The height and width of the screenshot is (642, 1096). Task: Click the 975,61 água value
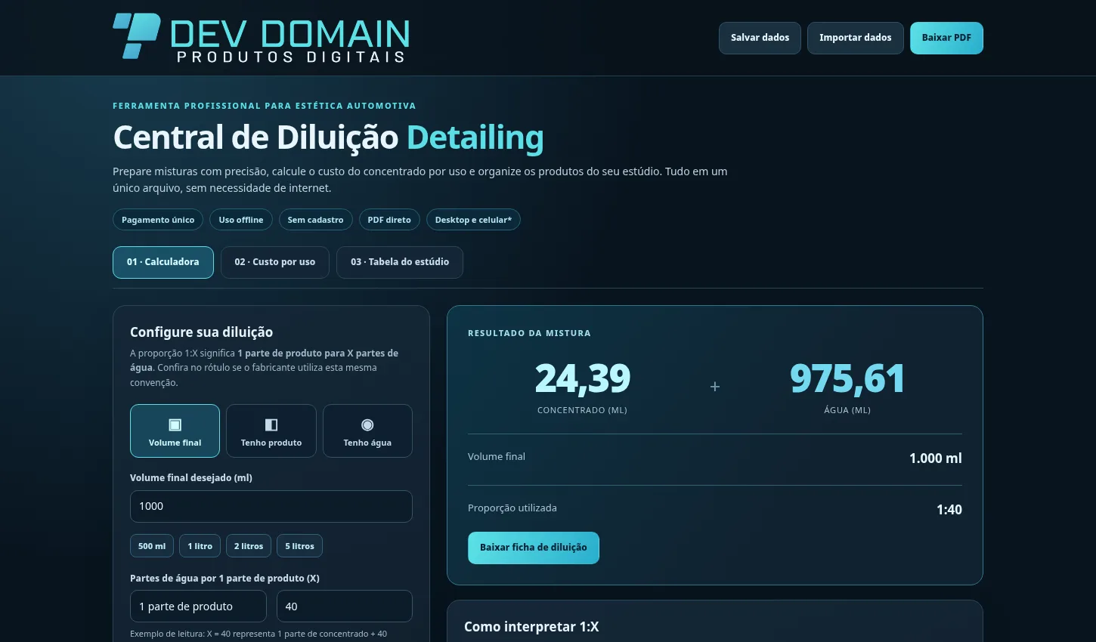[x=847, y=379]
